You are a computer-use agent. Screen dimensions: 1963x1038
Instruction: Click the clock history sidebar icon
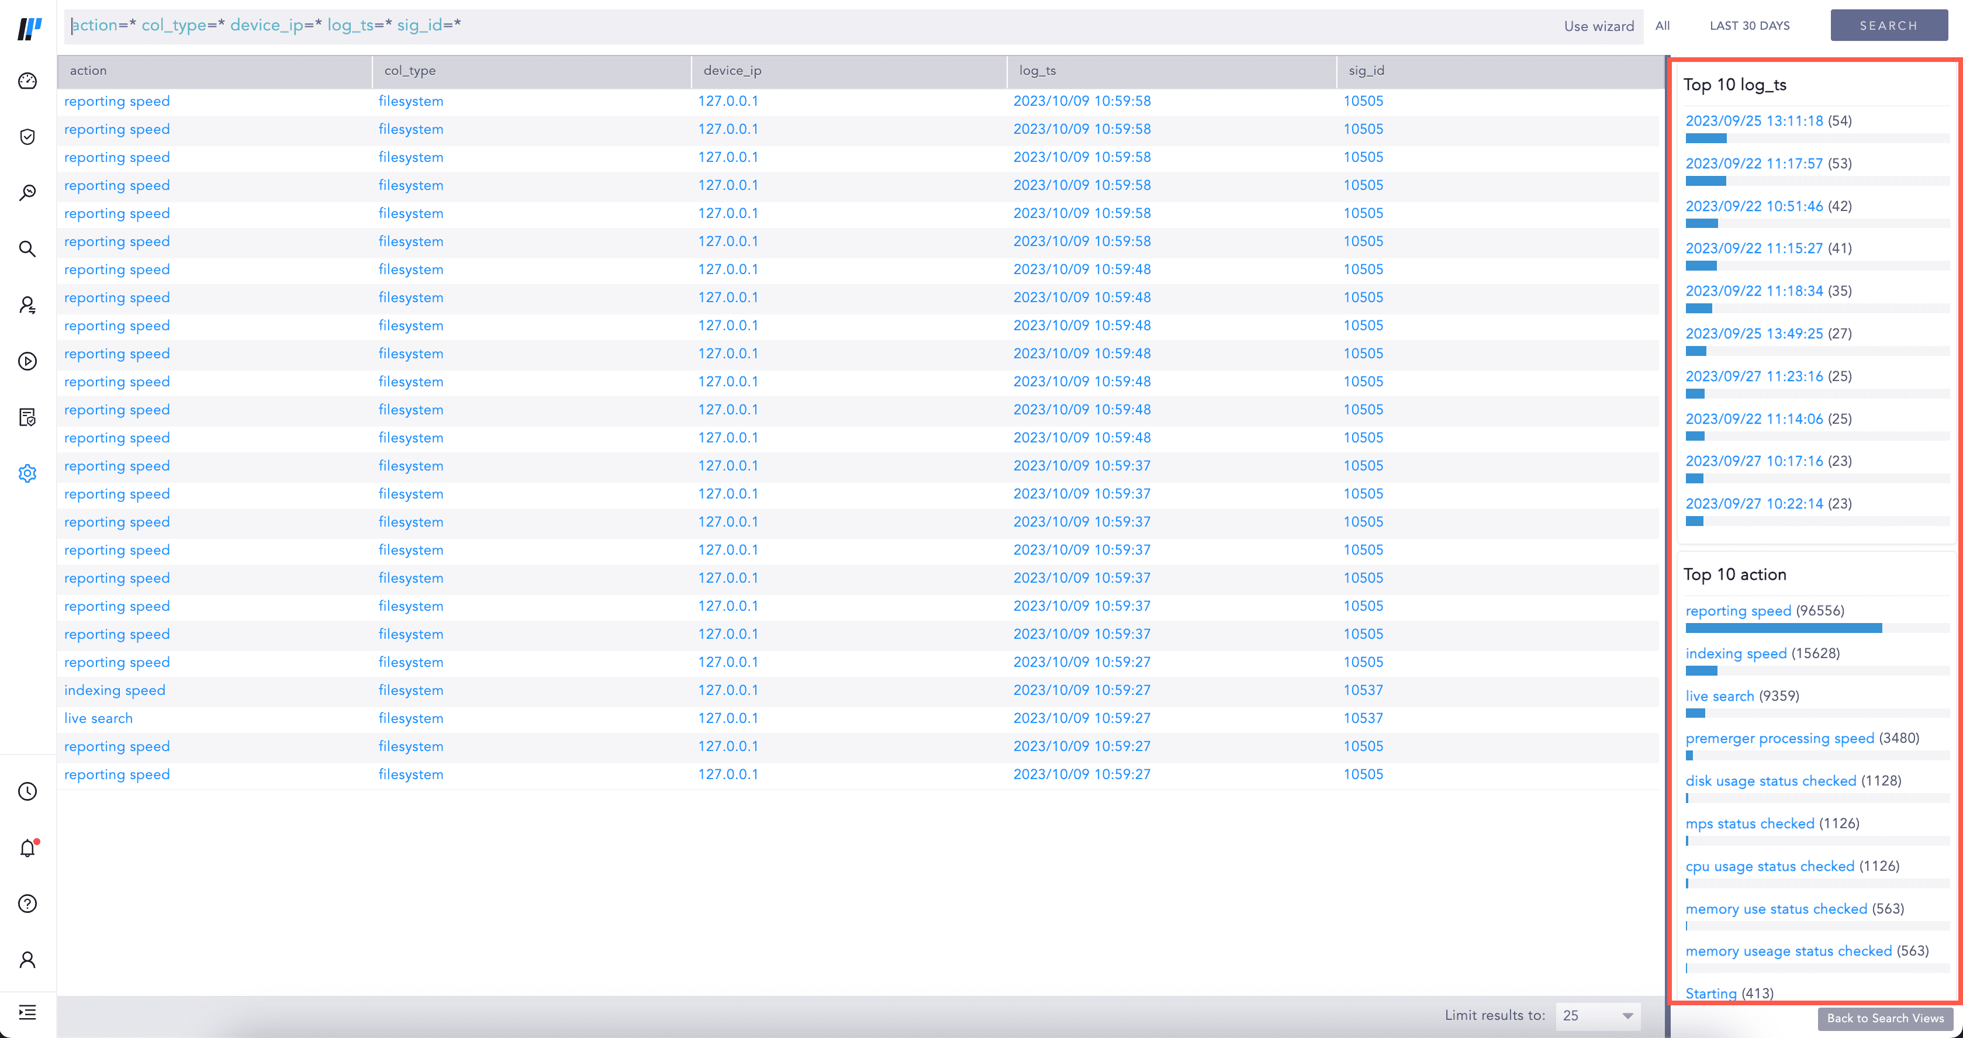27,791
